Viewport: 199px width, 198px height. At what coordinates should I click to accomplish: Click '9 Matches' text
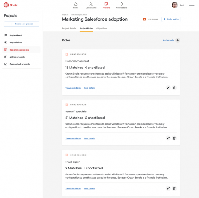pyautogui.click(x=73, y=168)
